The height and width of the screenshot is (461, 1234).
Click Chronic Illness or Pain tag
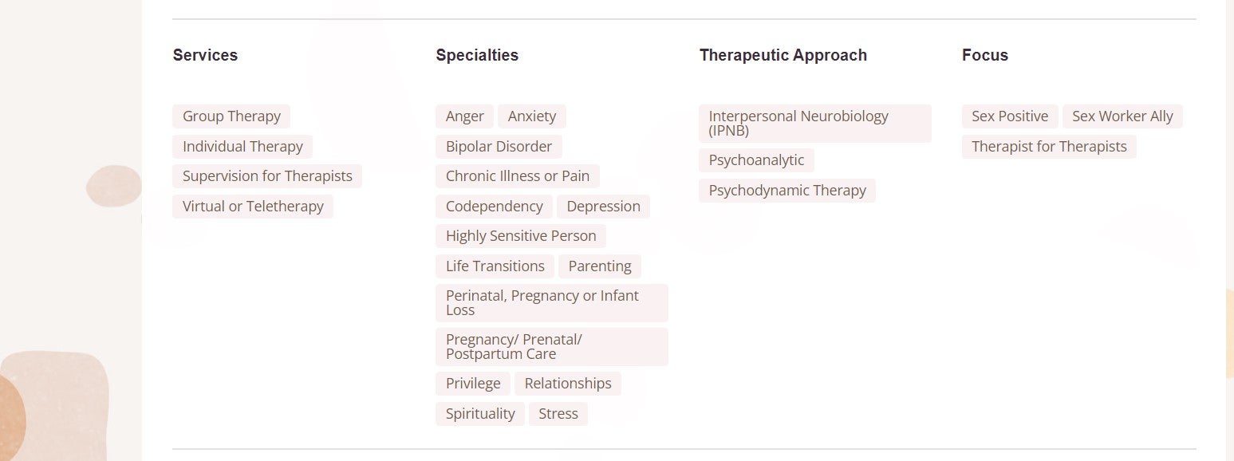click(518, 176)
